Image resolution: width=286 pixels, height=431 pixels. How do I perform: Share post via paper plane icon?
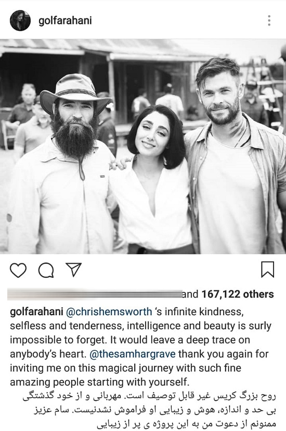[x=74, y=269]
